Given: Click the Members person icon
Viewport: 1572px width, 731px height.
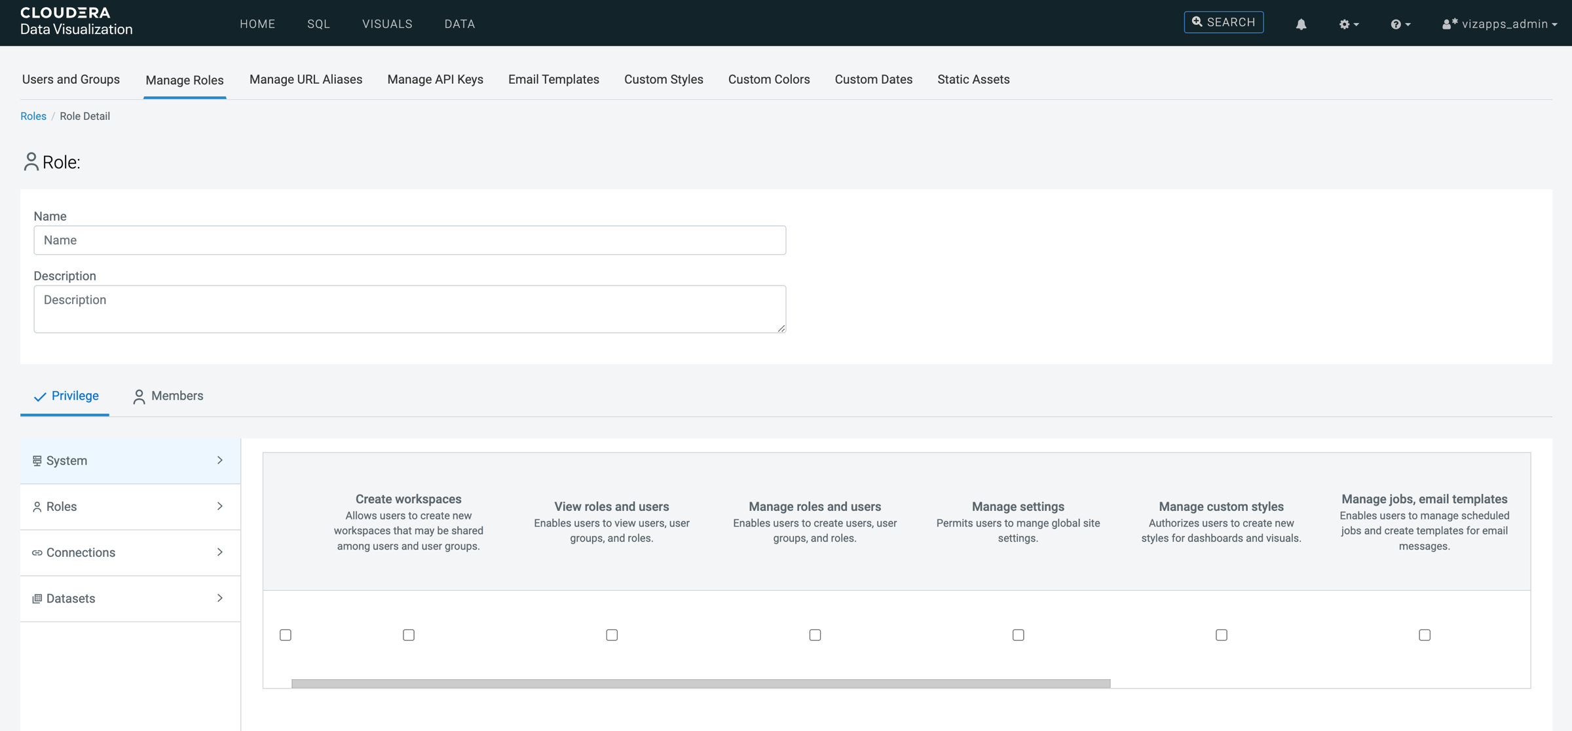Looking at the screenshot, I should [139, 397].
